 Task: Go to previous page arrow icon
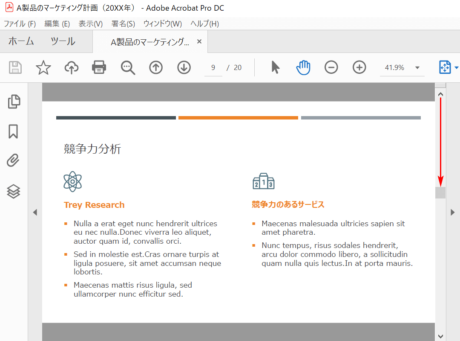(x=156, y=67)
